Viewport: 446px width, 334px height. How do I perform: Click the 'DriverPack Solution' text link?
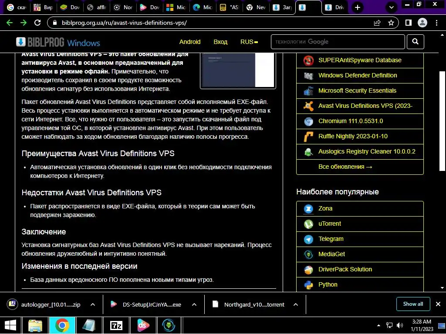tap(345, 269)
